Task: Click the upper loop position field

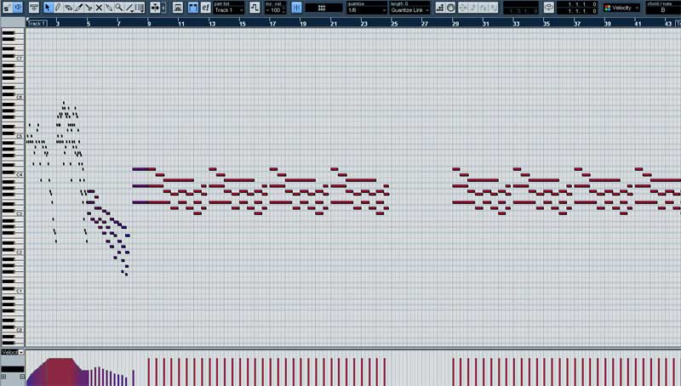Action: 579,4
